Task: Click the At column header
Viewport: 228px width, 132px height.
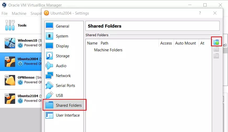Action: click(205, 43)
